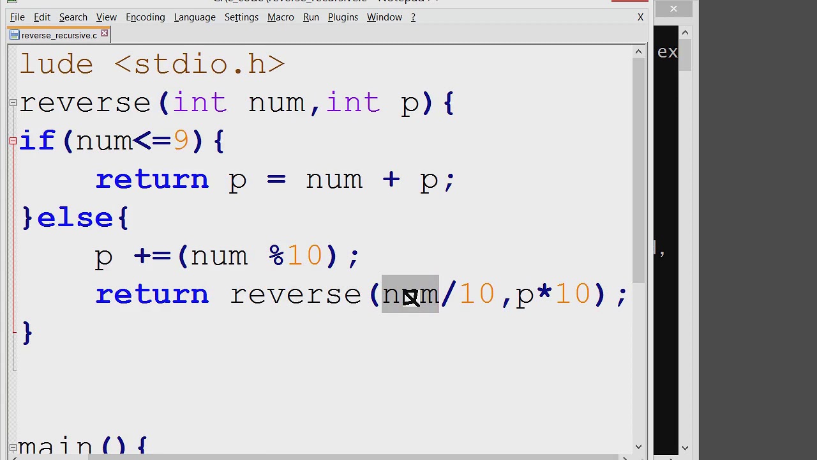This screenshot has width=817, height=460.
Task: Click the else keyword
Action: [x=75, y=218]
